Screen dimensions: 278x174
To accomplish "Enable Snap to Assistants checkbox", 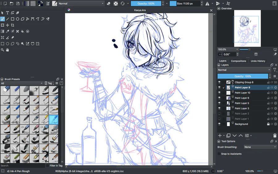I will click(x=219, y=154).
